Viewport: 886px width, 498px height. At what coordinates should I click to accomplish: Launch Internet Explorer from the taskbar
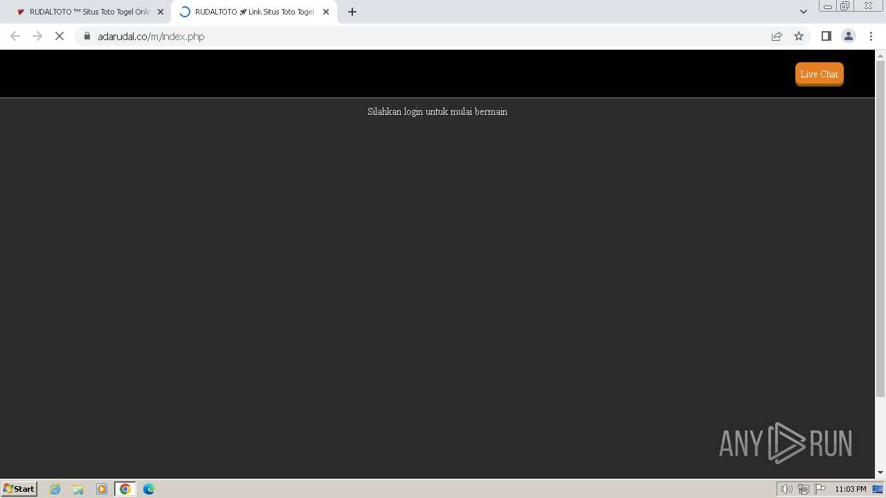click(x=55, y=489)
